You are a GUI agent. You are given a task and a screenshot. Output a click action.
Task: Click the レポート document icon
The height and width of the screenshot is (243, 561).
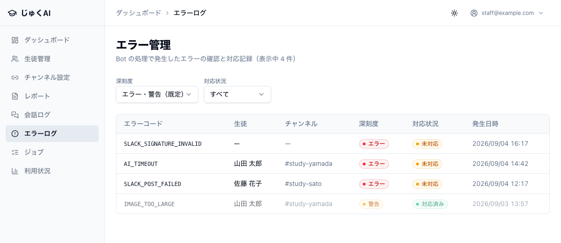[x=15, y=96]
